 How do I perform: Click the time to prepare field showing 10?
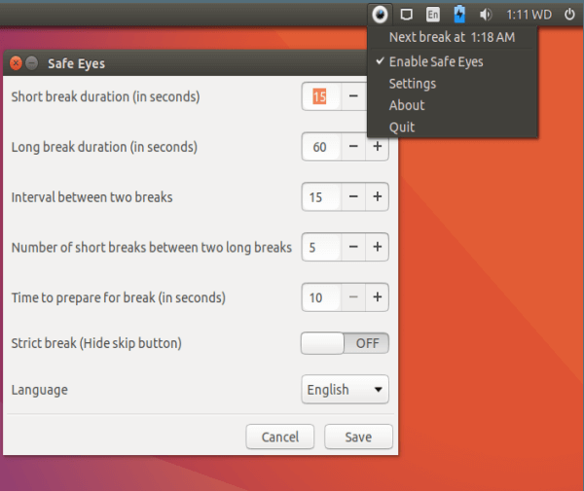point(321,298)
